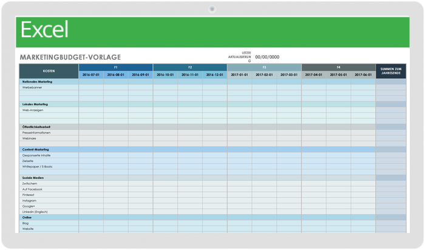The image size is (425, 250).
Task: Click the Pinterest row label
Action: 28,195
